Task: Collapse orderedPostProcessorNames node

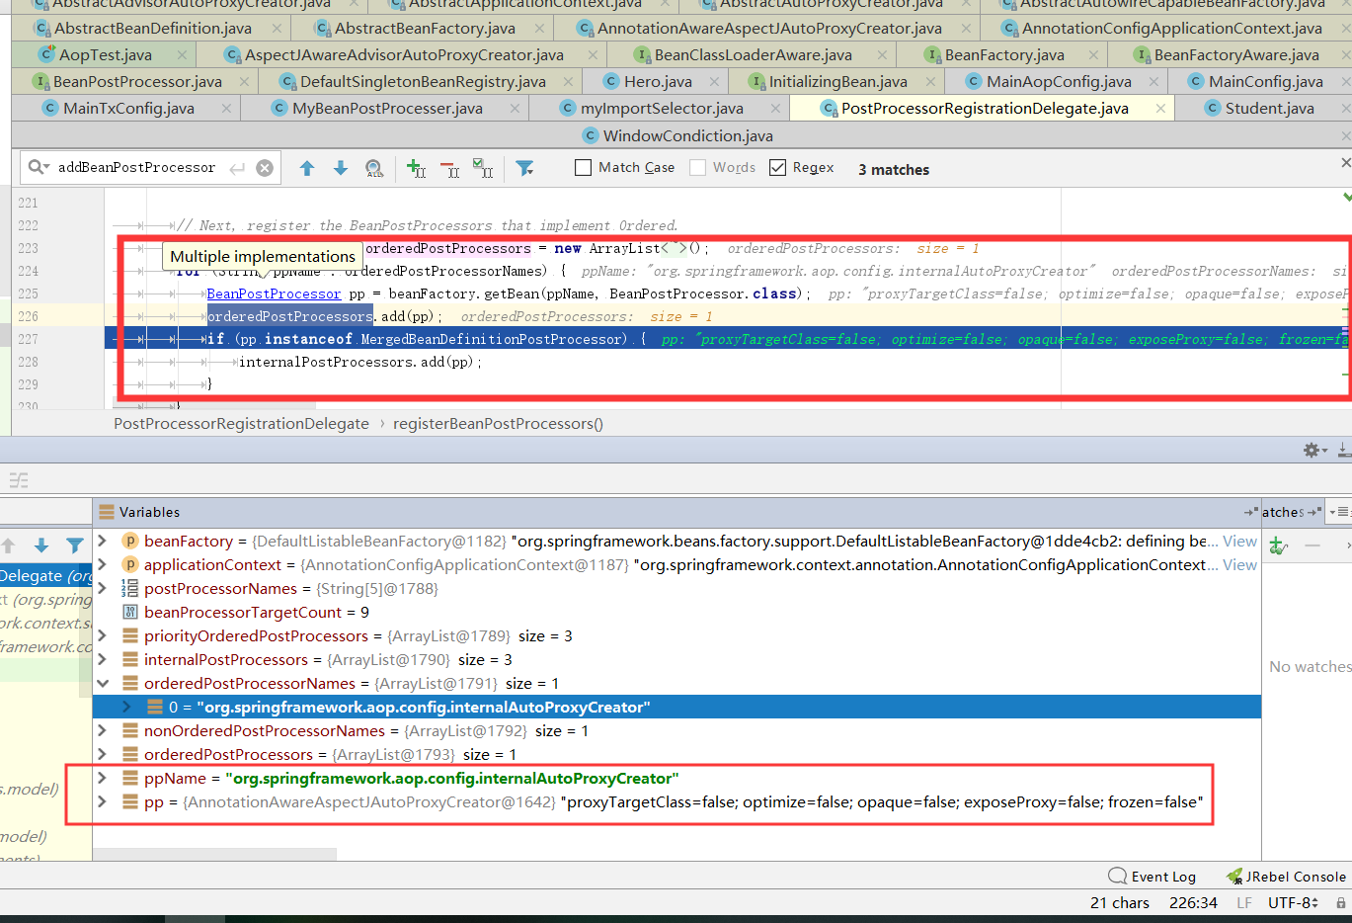Action: (103, 683)
